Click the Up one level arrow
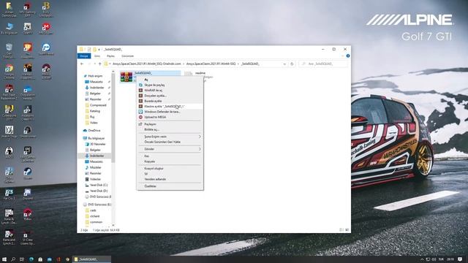This screenshot has width=468, height=263. [99, 64]
